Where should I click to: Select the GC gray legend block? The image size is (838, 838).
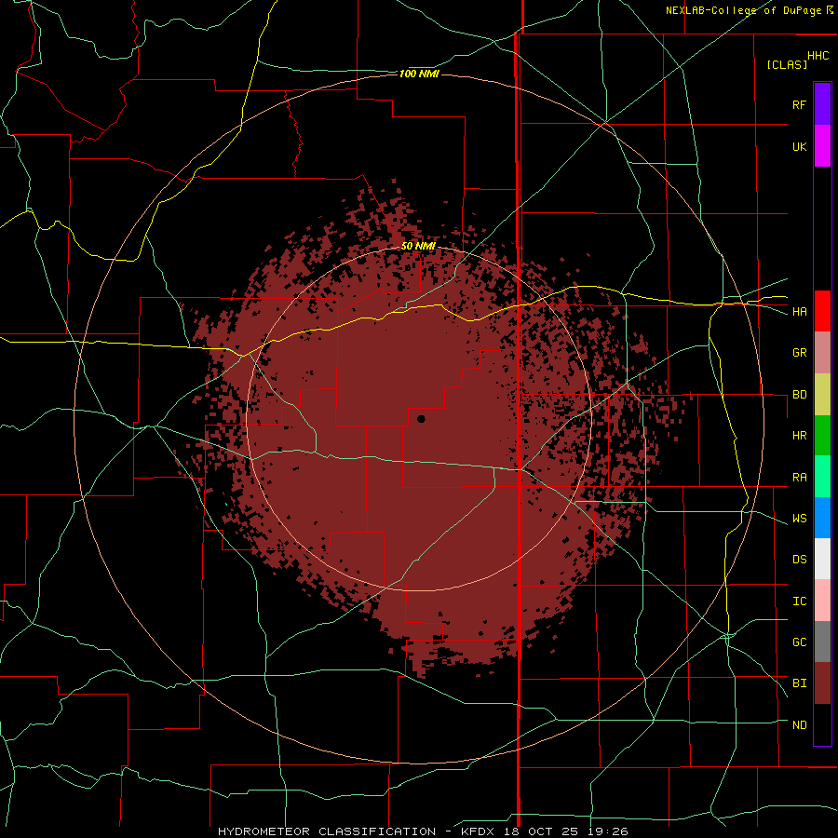[822, 642]
